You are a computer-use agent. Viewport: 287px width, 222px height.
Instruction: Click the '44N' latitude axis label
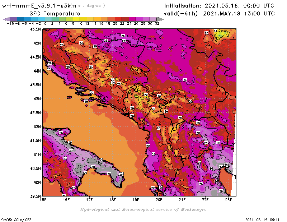pos(37,71)
